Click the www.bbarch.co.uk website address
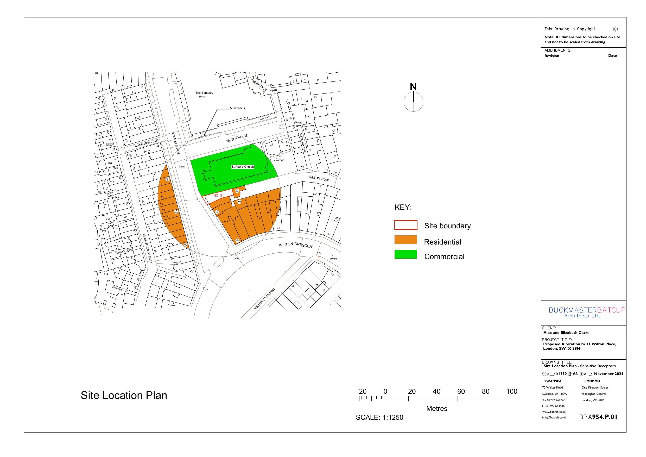This screenshot has height=457, width=646. pos(554,412)
